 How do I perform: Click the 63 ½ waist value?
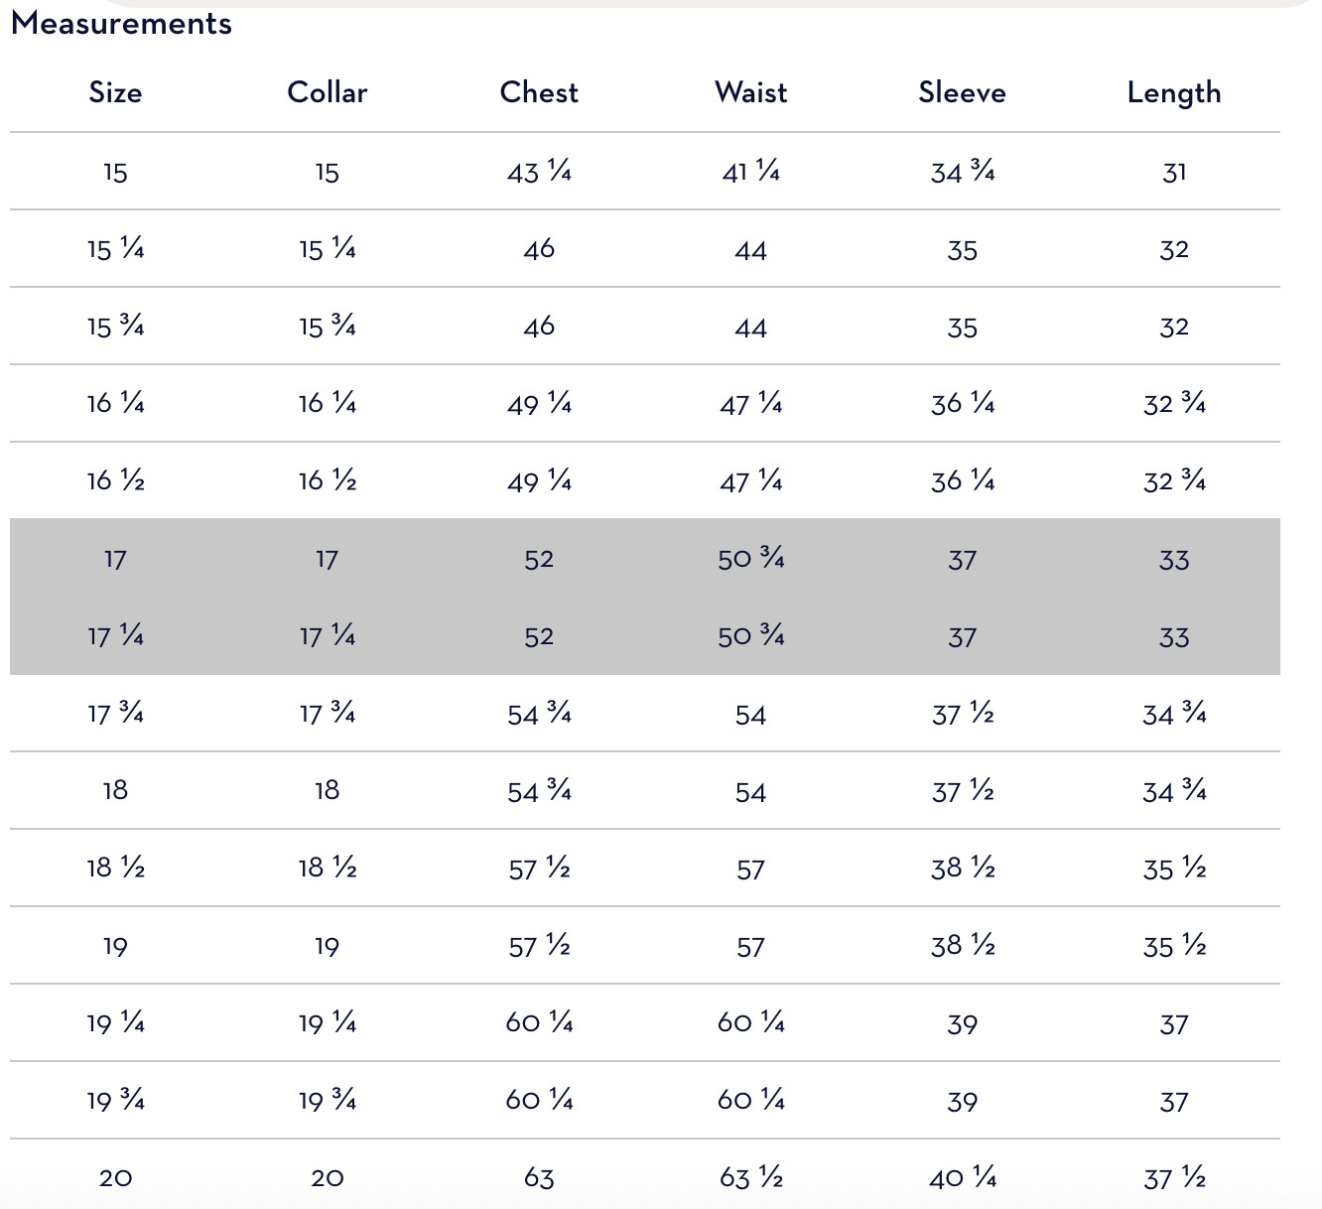(751, 1178)
